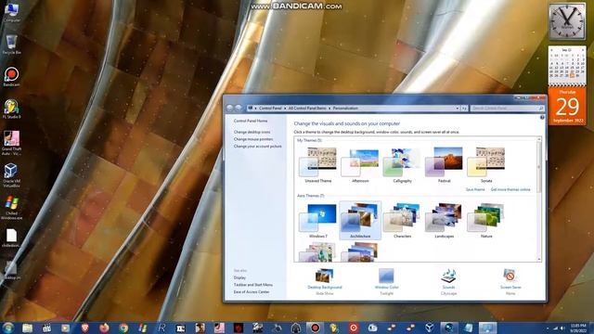Image resolution: width=594 pixels, height=334 pixels.
Task: Click the Forward navigation arrow in Personalization
Action: click(x=238, y=108)
